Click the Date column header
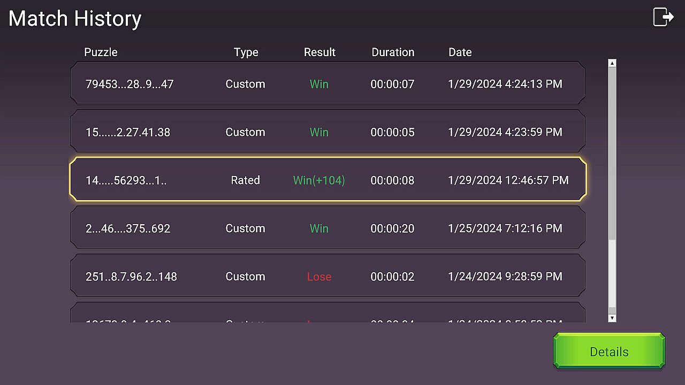Screen dimensions: 685x385 click(460, 52)
